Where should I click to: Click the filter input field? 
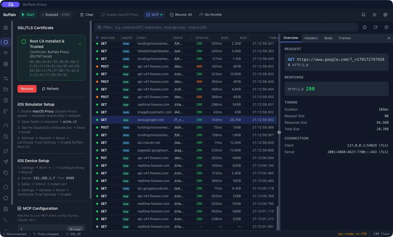coord(226,27)
